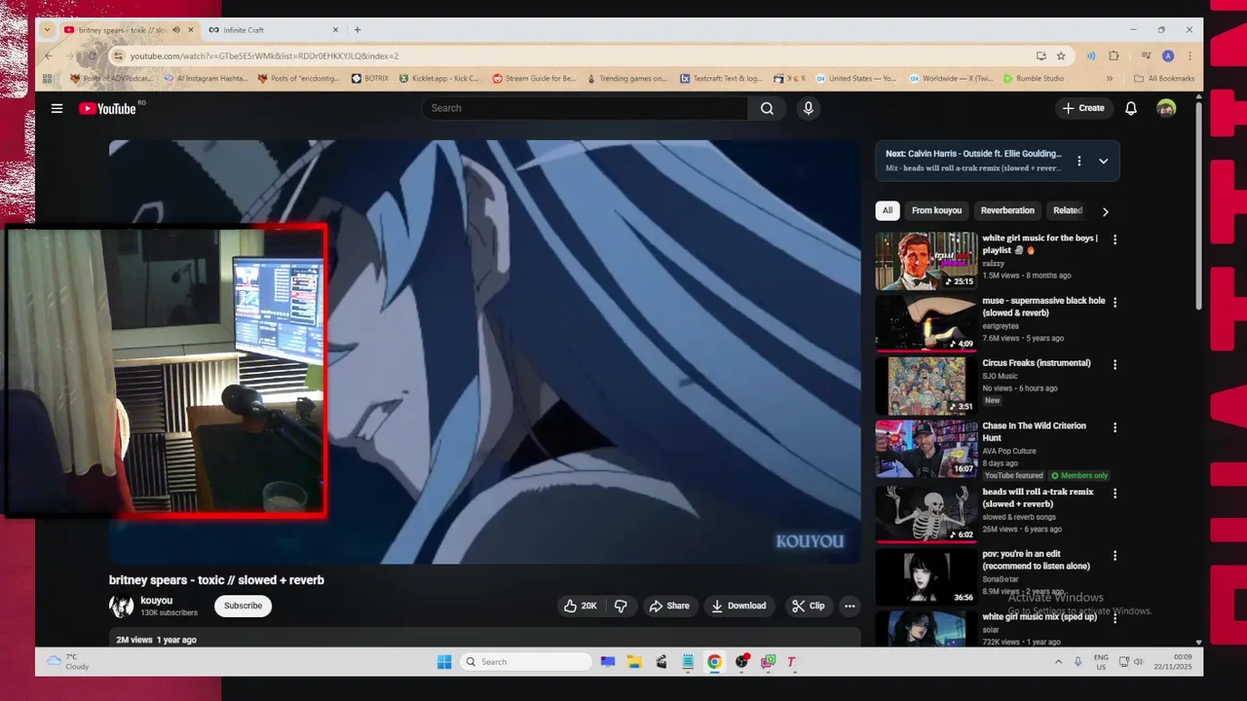Screen dimensions: 1247x701
Task: Dislike the video with thumbs down
Action: pyautogui.click(x=621, y=606)
